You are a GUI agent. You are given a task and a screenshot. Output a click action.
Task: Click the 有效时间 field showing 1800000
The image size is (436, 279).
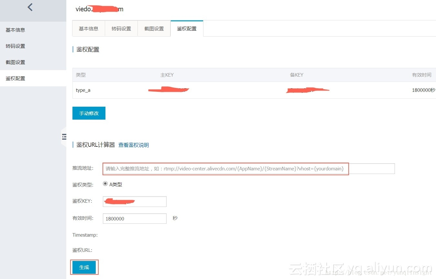pyautogui.click(x=134, y=218)
